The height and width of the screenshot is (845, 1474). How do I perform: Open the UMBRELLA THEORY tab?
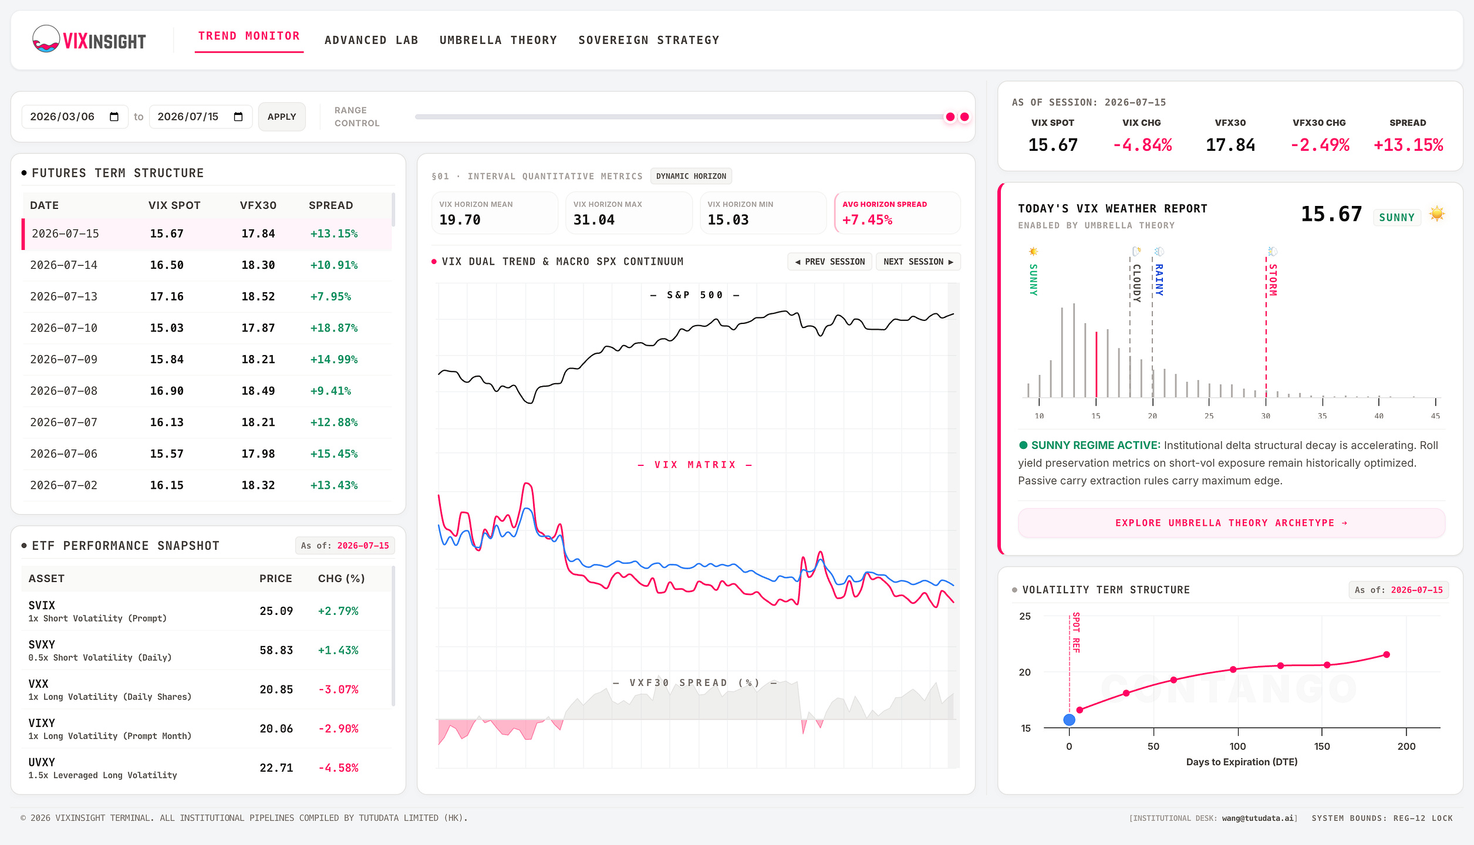498,40
